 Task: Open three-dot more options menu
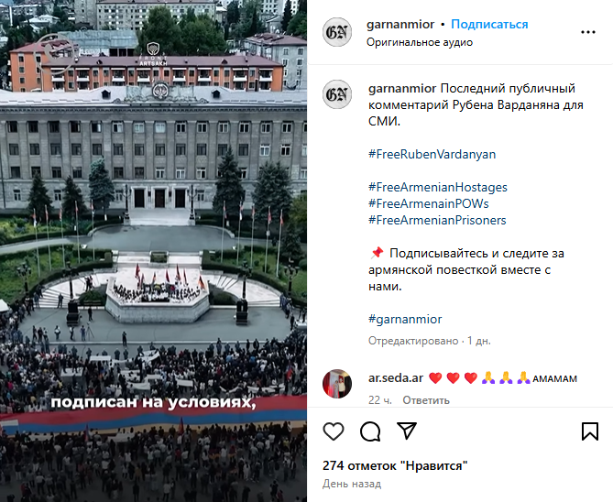coord(588,32)
